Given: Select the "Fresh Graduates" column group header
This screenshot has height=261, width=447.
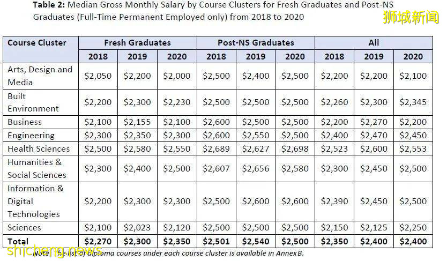Looking at the screenshot, I should click(x=137, y=43).
